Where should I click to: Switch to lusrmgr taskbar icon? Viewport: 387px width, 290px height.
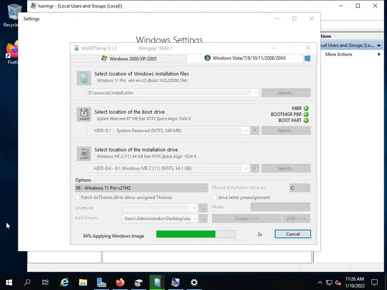(x=175, y=282)
